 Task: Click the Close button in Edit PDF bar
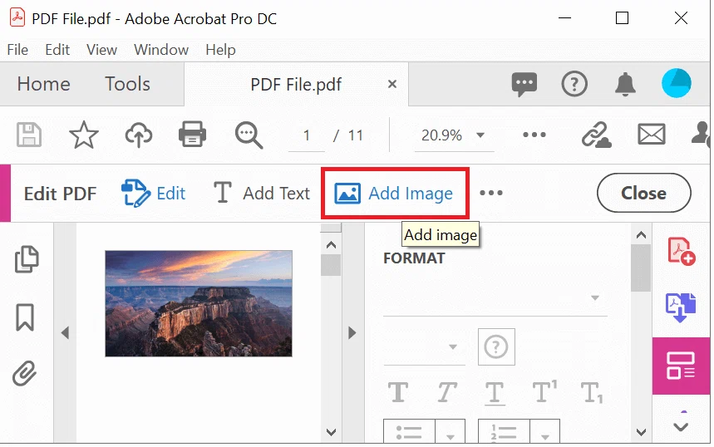pyautogui.click(x=644, y=193)
